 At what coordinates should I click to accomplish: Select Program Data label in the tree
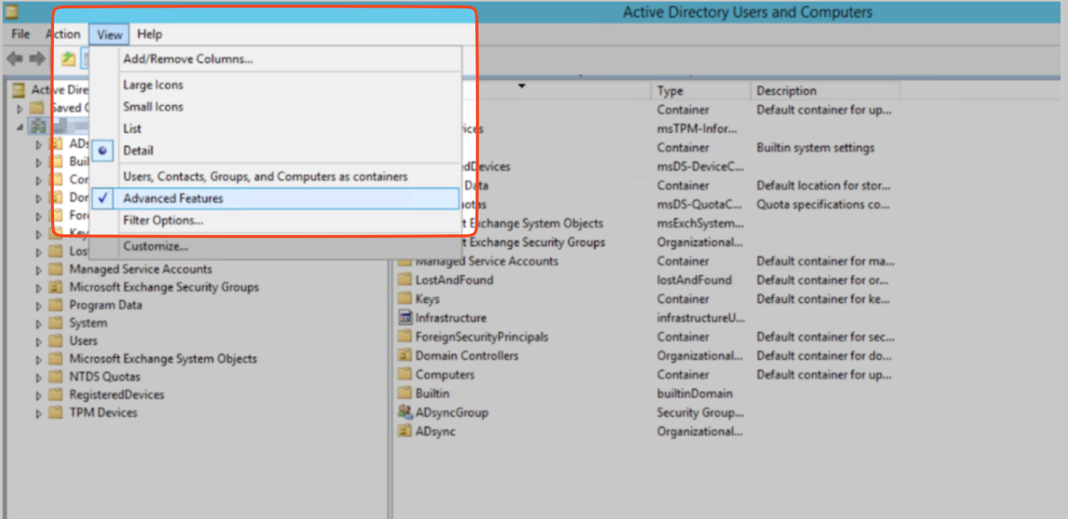(105, 305)
